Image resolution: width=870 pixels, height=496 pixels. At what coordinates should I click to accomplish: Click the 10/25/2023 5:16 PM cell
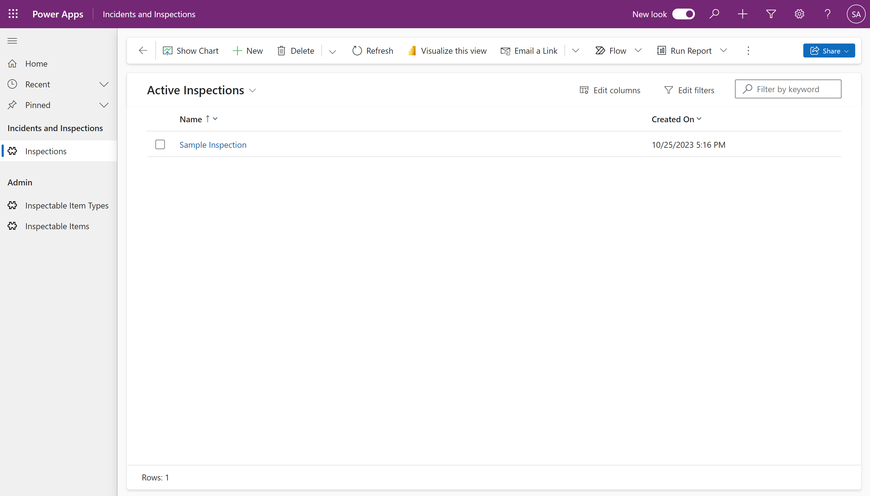click(688, 145)
